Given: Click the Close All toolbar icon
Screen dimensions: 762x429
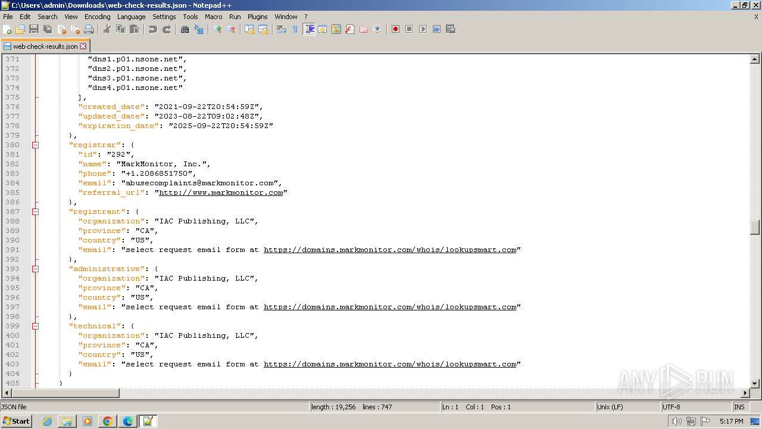Looking at the screenshot, I should click(75, 29).
